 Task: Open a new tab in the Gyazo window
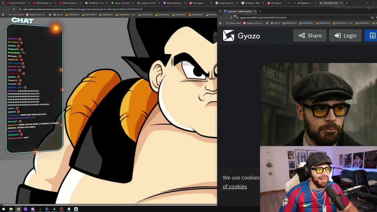click(x=260, y=11)
